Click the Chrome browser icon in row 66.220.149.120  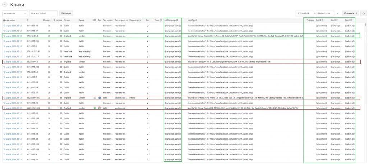pyautogui.click(x=100, y=108)
